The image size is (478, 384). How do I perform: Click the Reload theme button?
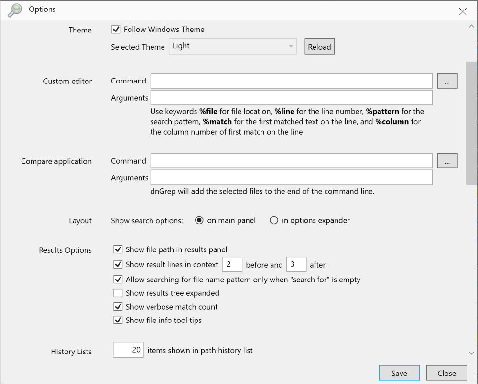tap(319, 46)
